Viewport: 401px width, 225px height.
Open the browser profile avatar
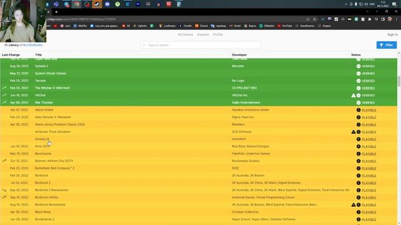click(390, 19)
